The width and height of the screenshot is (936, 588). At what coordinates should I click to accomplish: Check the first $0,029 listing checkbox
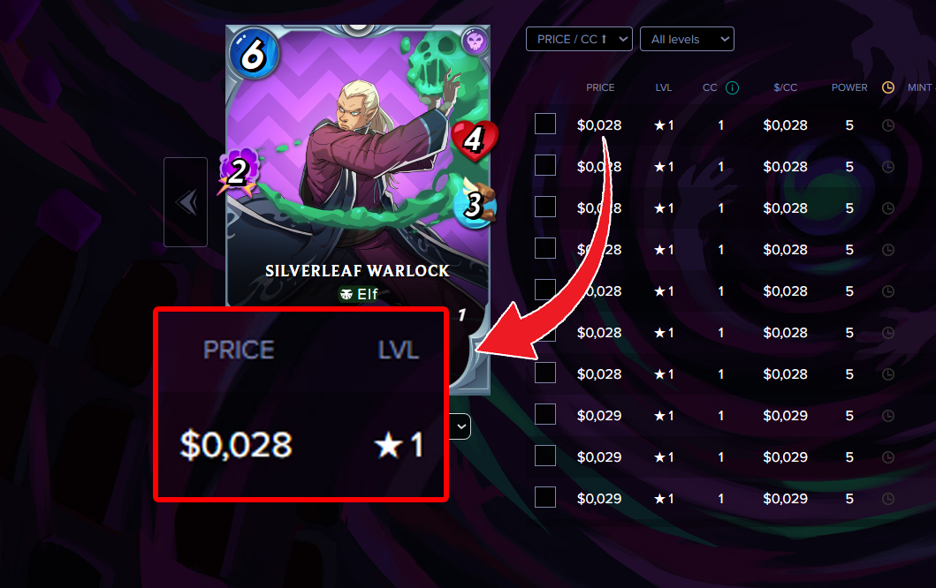pyautogui.click(x=545, y=414)
